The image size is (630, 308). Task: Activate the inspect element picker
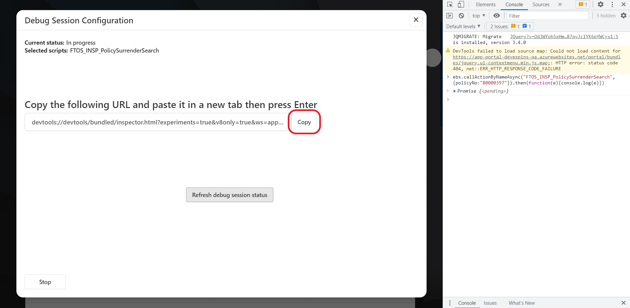450,5
